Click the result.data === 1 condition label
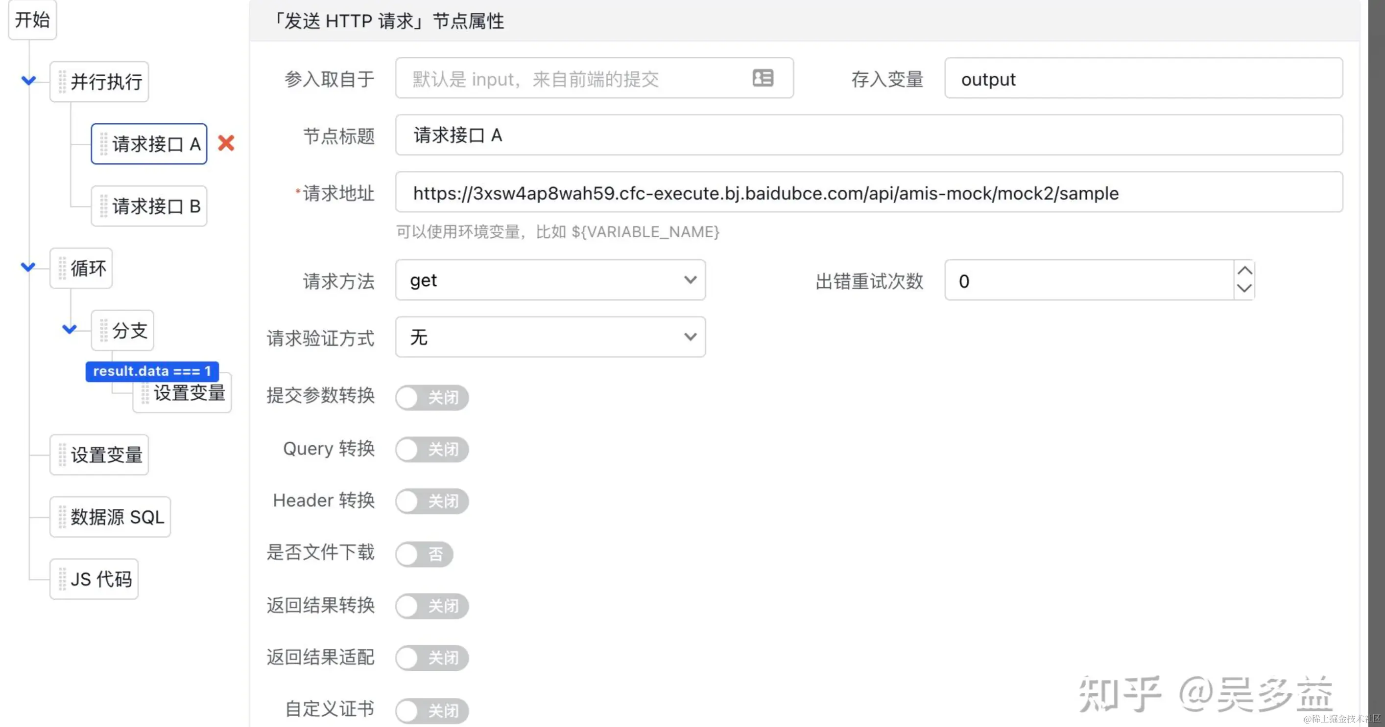 (152, 371)
